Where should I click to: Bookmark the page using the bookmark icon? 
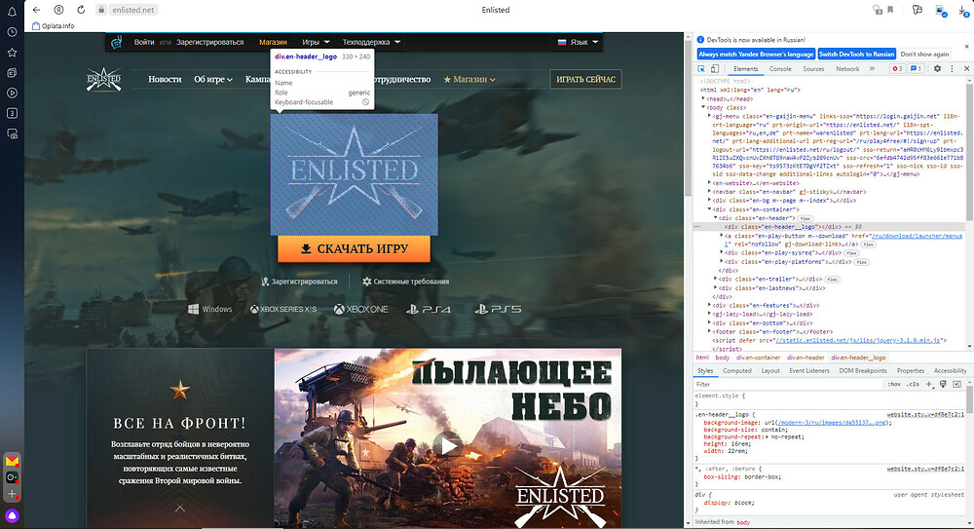tap(891, 10)
